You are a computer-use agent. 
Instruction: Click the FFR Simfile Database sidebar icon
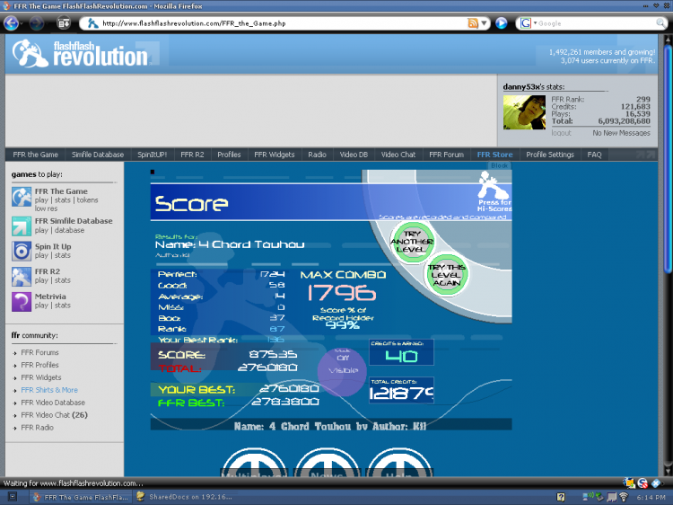(22, 226)
